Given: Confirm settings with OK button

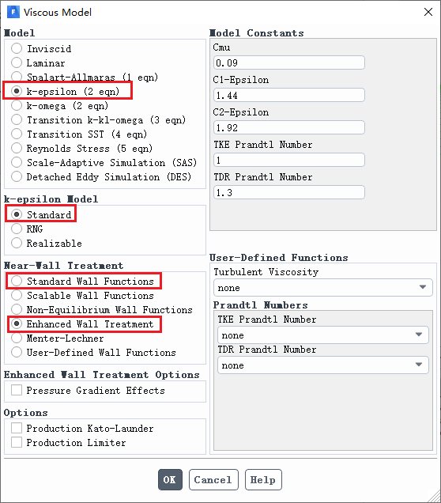Looking at the screenshot, I should (170, 479).
